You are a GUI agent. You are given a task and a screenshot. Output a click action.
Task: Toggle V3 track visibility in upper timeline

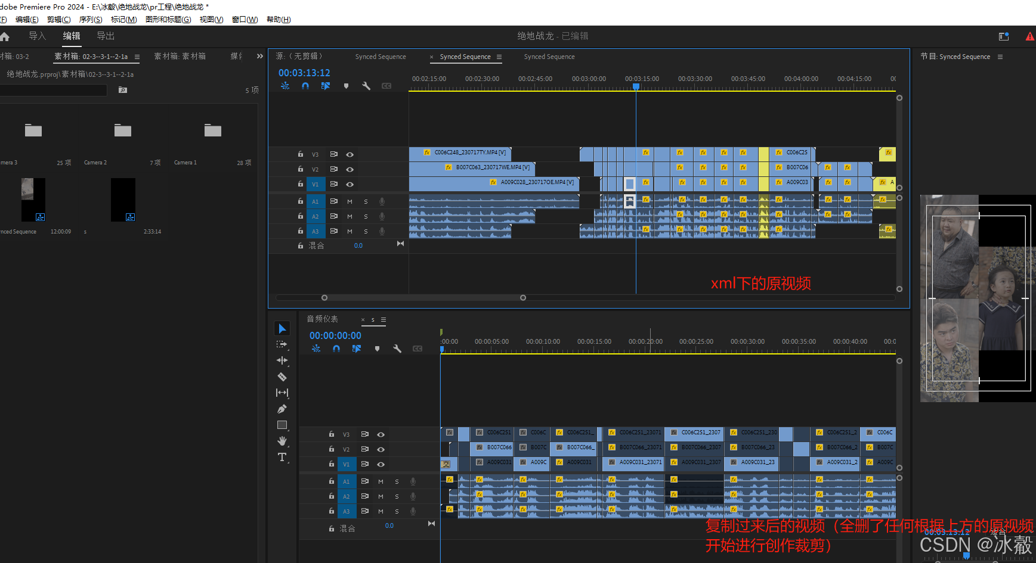click(x=350, y=154)
